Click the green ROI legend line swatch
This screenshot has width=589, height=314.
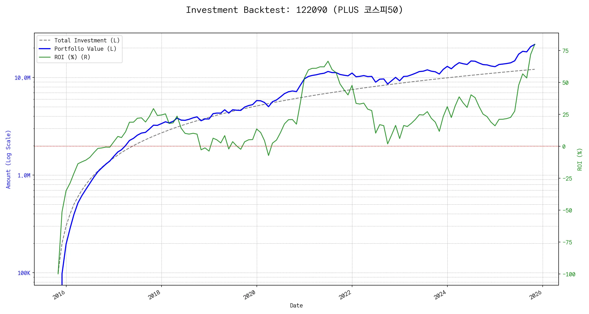click(x=45, y=57)
